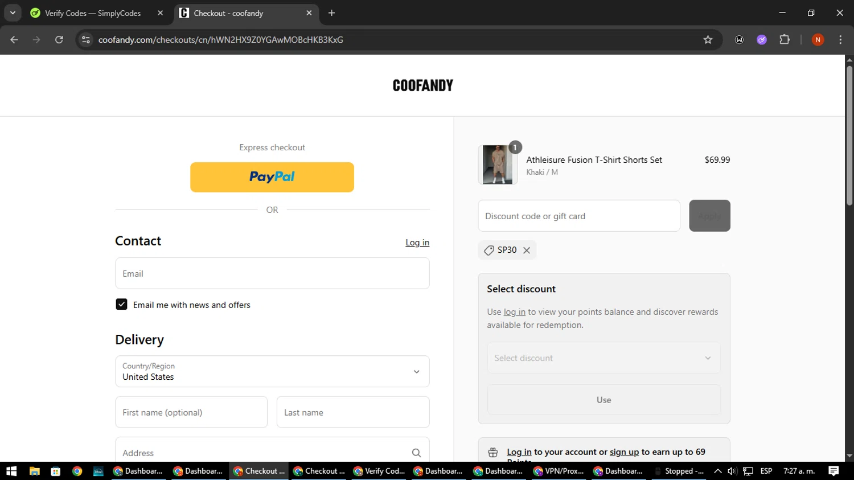Open the notifications action center
This screenshot has width=854, height=480.
(834, 471)
